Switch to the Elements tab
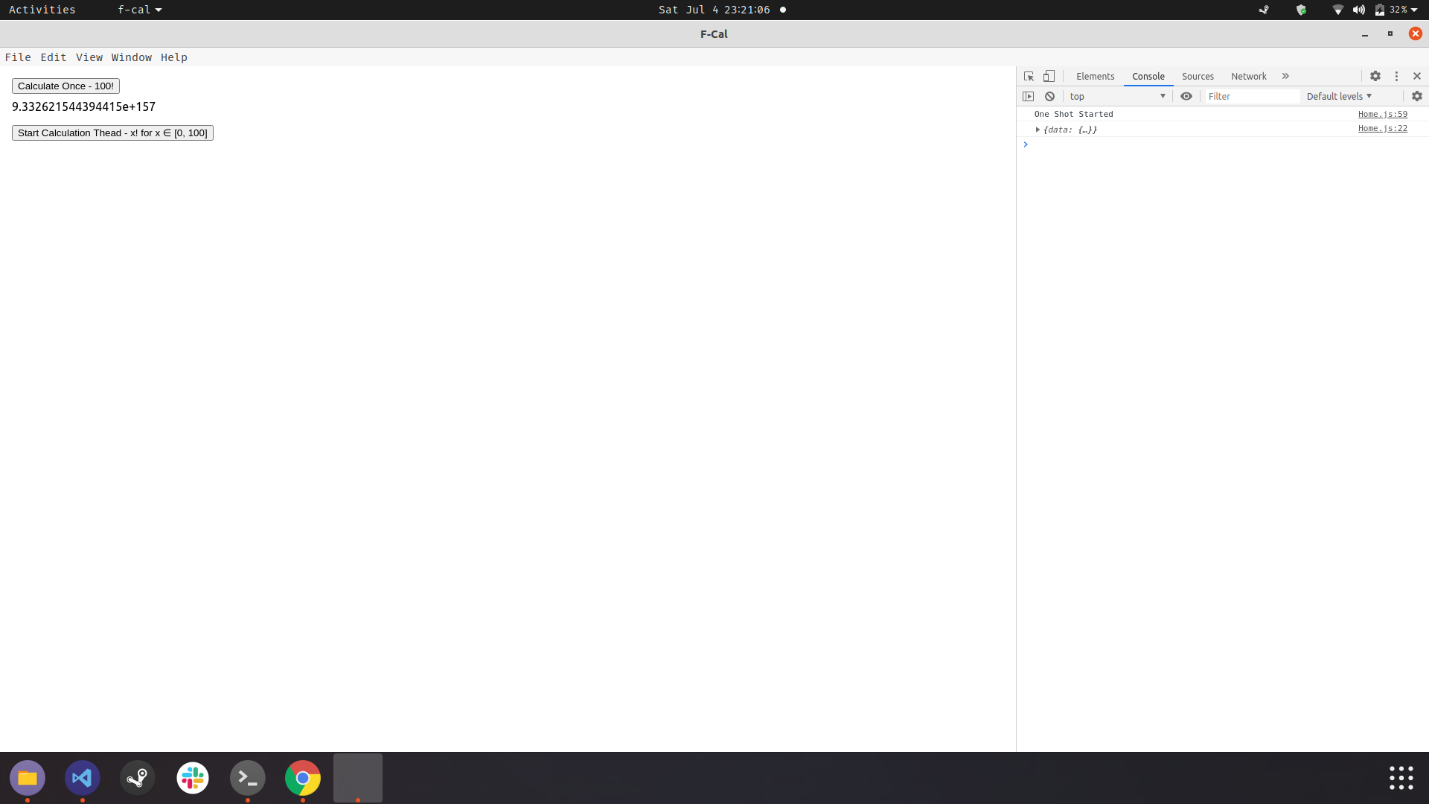This screenshot has height=804, width=1429. (x=1095, y=76)
